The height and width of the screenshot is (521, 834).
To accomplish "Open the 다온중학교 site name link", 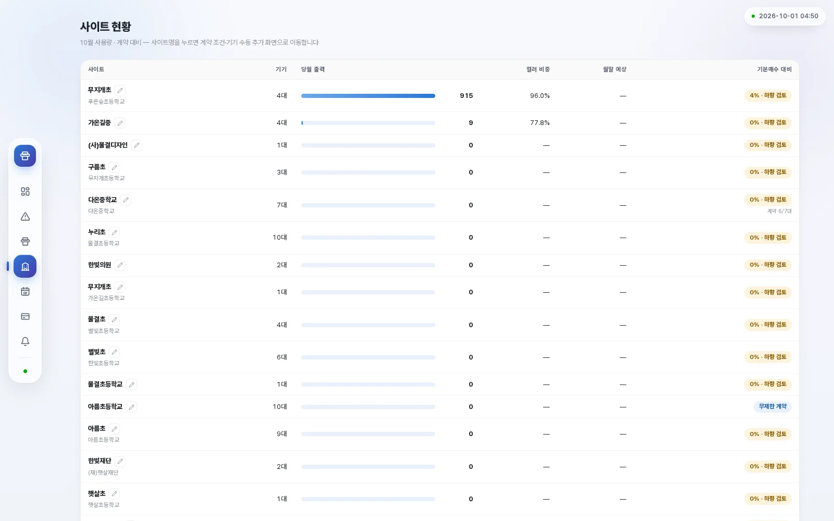I will click(x=102, y=200).
